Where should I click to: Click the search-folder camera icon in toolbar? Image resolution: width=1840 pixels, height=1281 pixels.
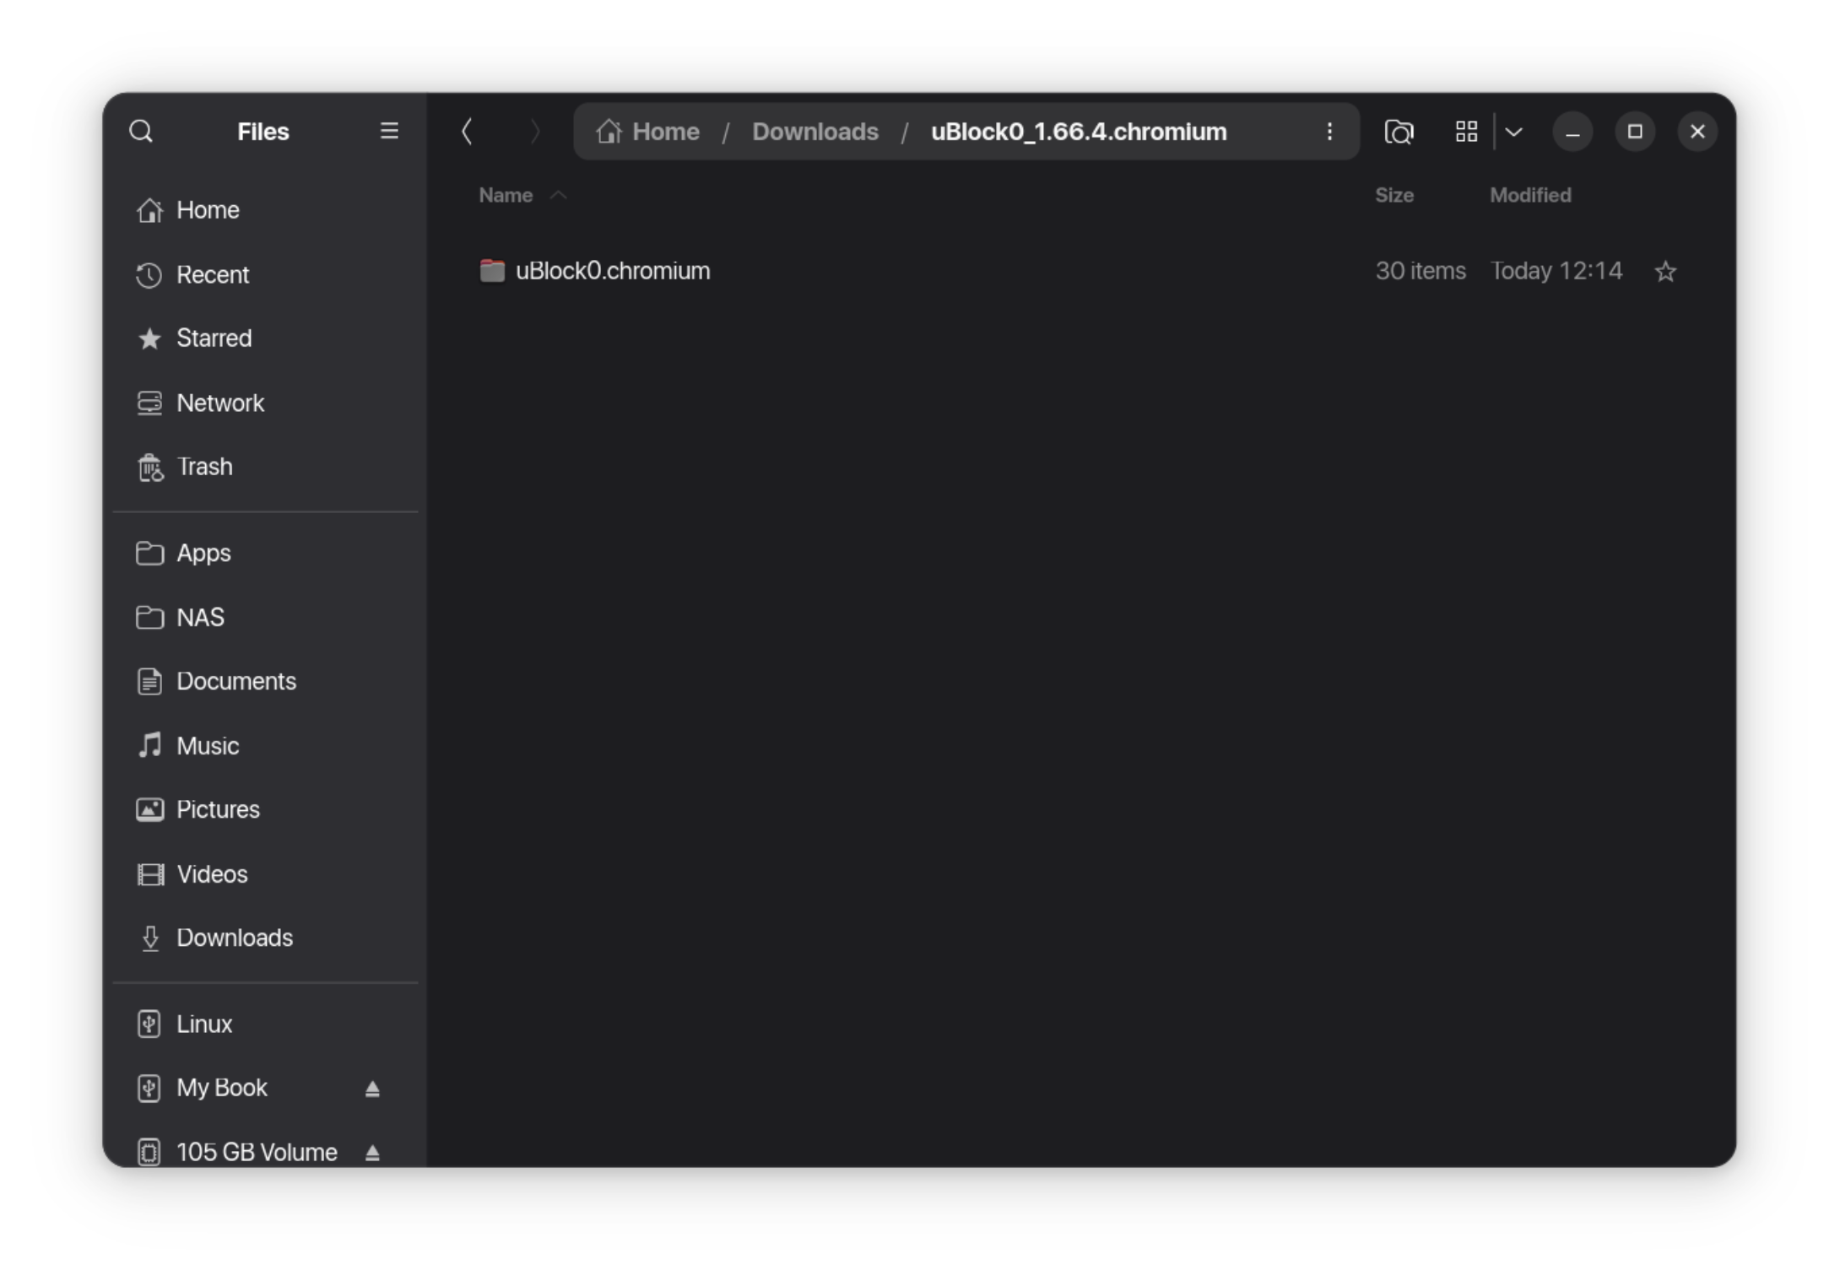[x=1399, y=132]
